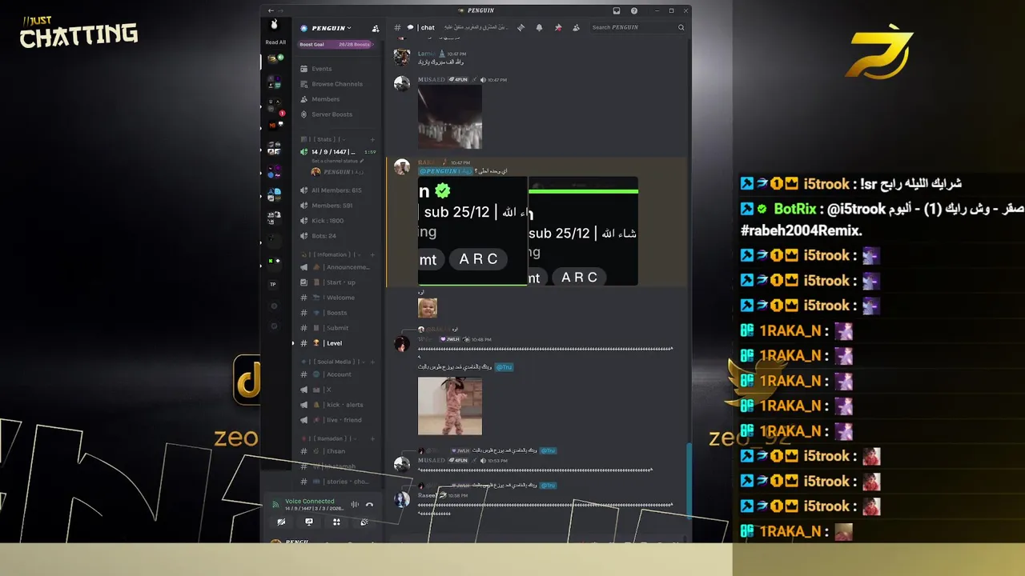Open threads icon in chat header
The image size is (1025, 576).
[x=521, y=27]
